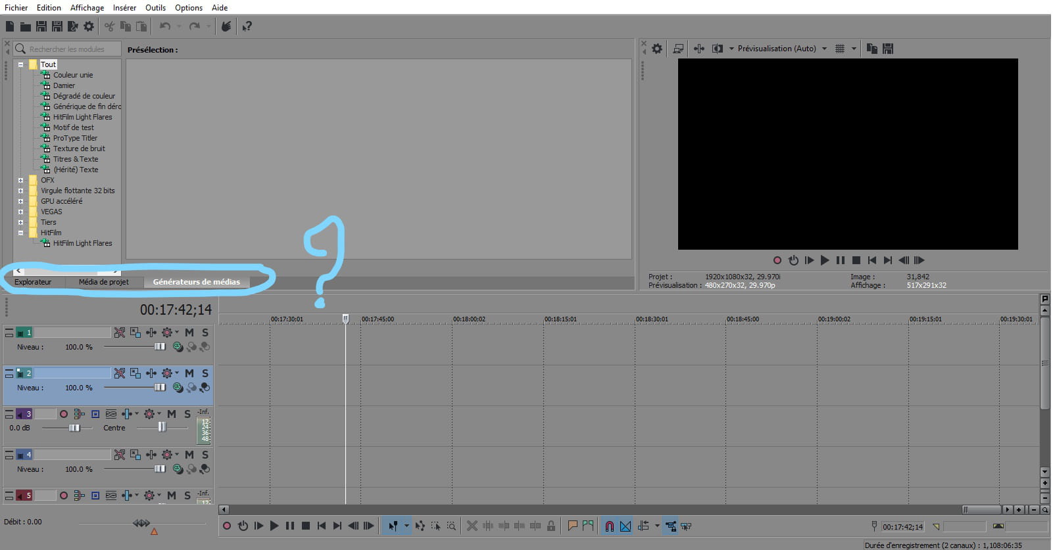This screenshot has width=1055, height=550.
Task: Open Prévisualisation (Auto) quality dropdown
Action: pos(824,49)
